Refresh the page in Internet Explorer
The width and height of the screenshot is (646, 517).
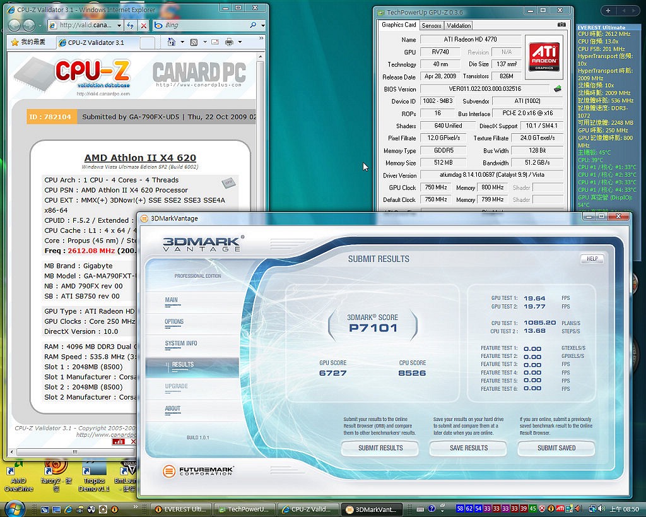130,25
